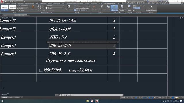This screenshot has width=184, height=103.
Task: Click the text editor ruler bar
Action: click(83, 42)
